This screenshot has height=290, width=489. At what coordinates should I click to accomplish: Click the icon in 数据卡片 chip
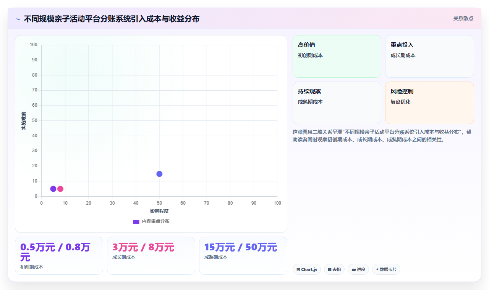[377, 269]
